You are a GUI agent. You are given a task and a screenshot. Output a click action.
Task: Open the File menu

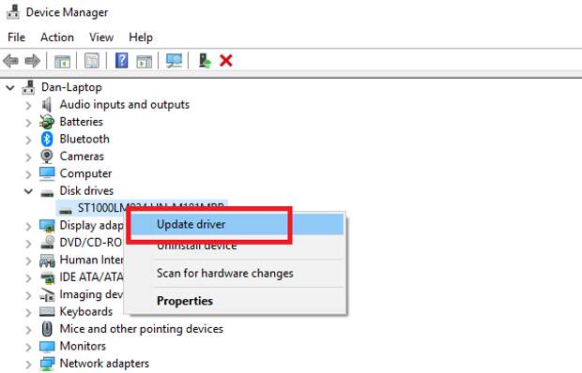coord(16,37)
